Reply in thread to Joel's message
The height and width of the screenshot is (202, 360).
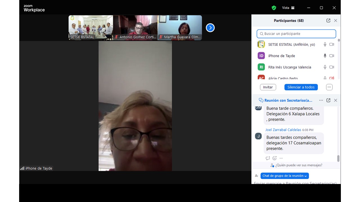pos(268,158)
